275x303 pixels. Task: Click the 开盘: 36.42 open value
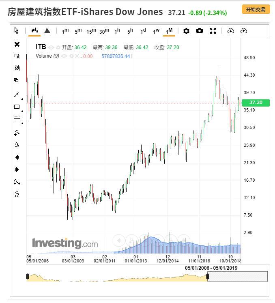coord(74,47)
